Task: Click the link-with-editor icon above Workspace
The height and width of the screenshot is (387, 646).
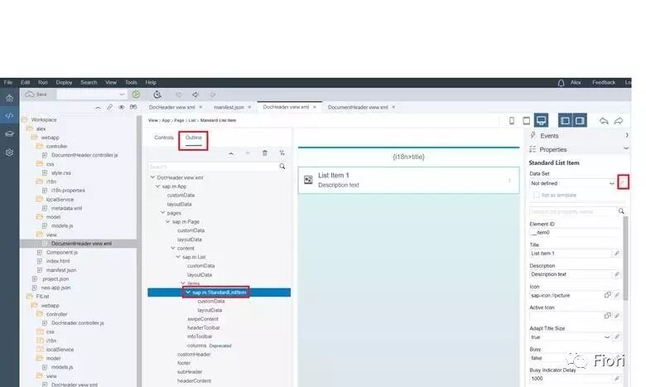Action: (109, 107)
